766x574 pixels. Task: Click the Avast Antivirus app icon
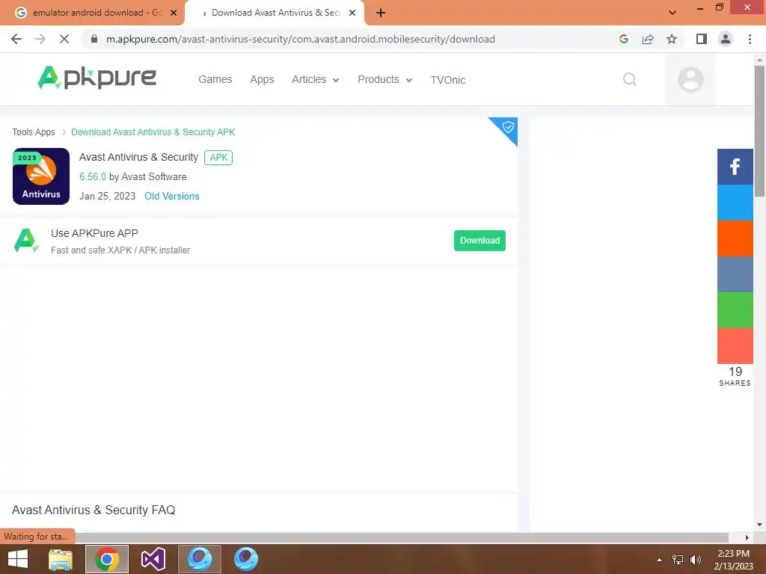(x=41, y=176)
